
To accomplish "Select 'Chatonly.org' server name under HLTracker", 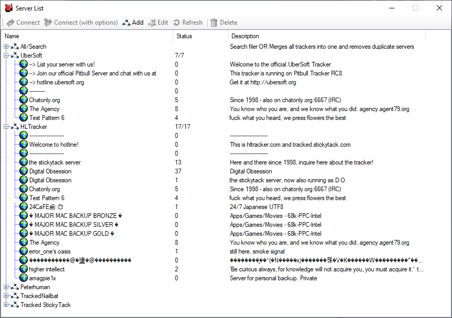I will [45, 189].
